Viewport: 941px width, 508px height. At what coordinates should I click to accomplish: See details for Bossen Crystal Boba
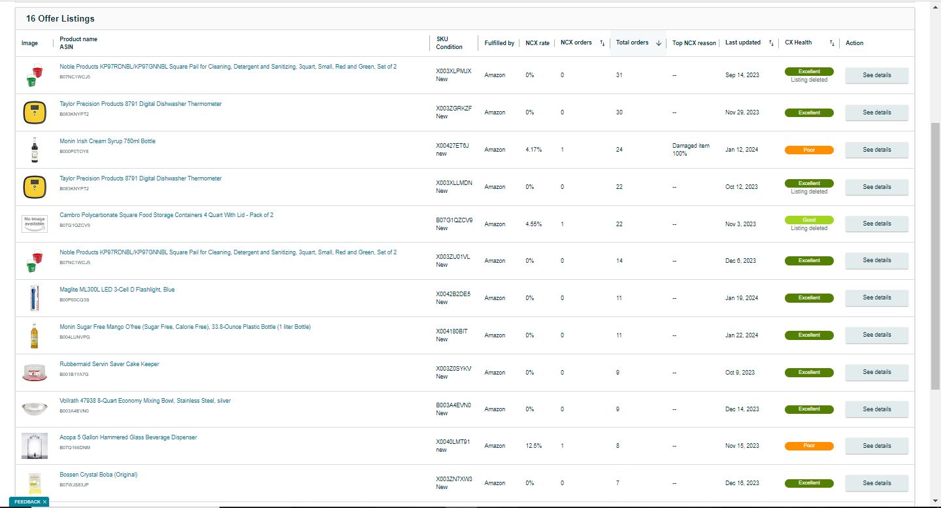tap(876, 483)
